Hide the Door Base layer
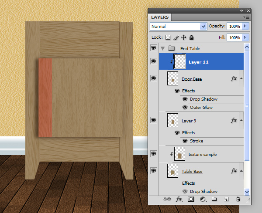The width and height of the screenshot is (262, 213). tap(153, 78)
